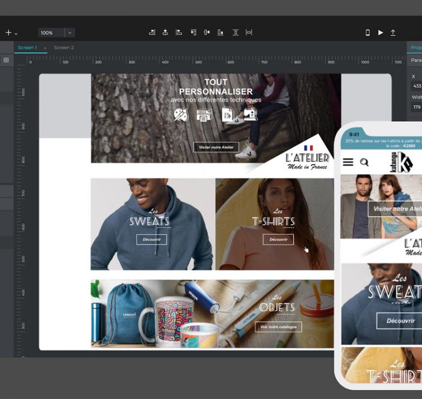Click the grid icon beside the ruler
Image resolution: width=422 pixels, height=399 pixels.
click(6, 60)
